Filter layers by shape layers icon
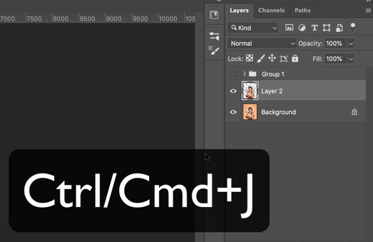The width and height of the screenshot is (373, 242). point(327,28)
